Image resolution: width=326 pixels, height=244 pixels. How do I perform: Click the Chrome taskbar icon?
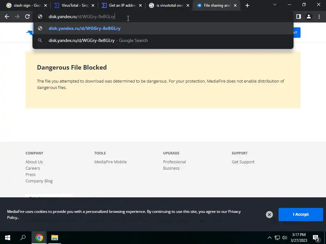[x=39, y=238]
